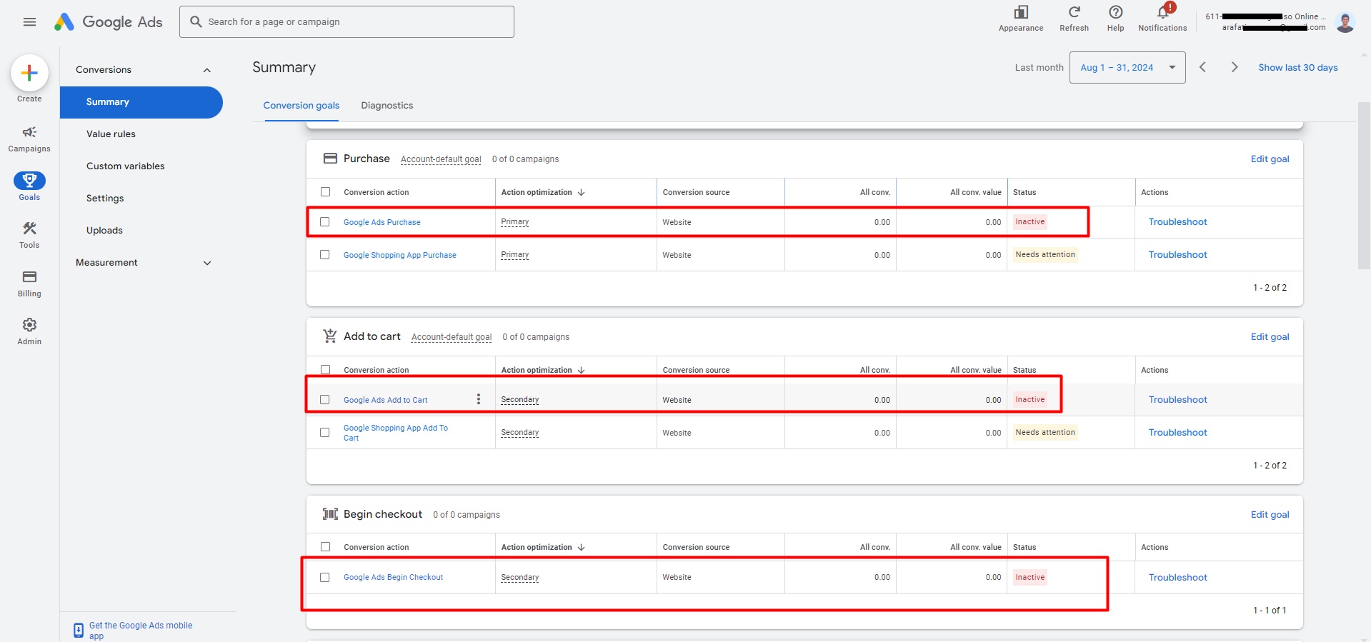Open Value rules menu item
This screenshot has width=1371, height=642.
pos(111,134)
